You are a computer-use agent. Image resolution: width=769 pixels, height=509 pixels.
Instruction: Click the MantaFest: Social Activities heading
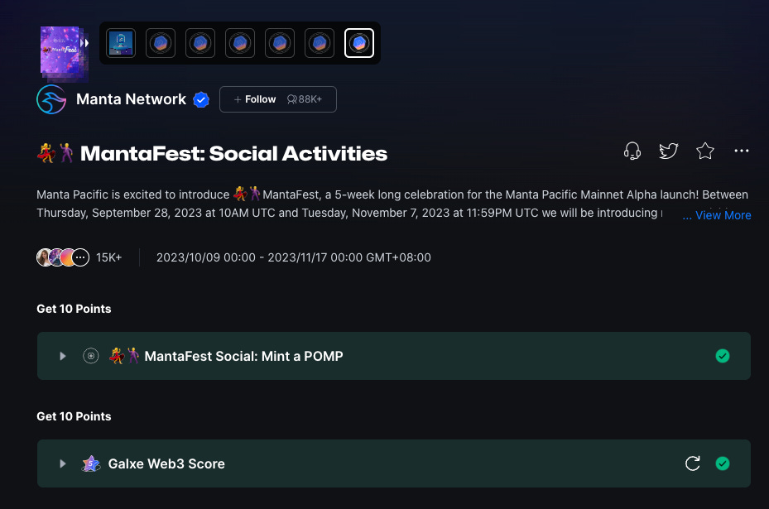click(233, 153)
